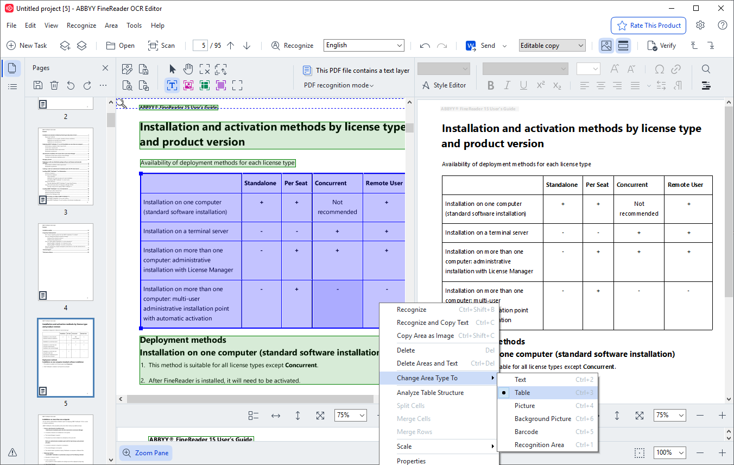This screenshot has height=465, width=734.
Task: Rotate page left in Pages panel
Action: click(x=71, y=85)
